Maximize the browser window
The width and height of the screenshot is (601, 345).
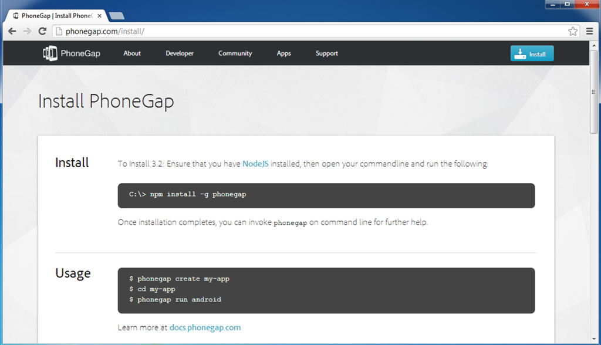(x=568, y=5)
